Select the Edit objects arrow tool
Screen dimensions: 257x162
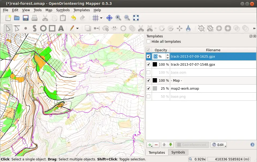[x=8, y=28]
